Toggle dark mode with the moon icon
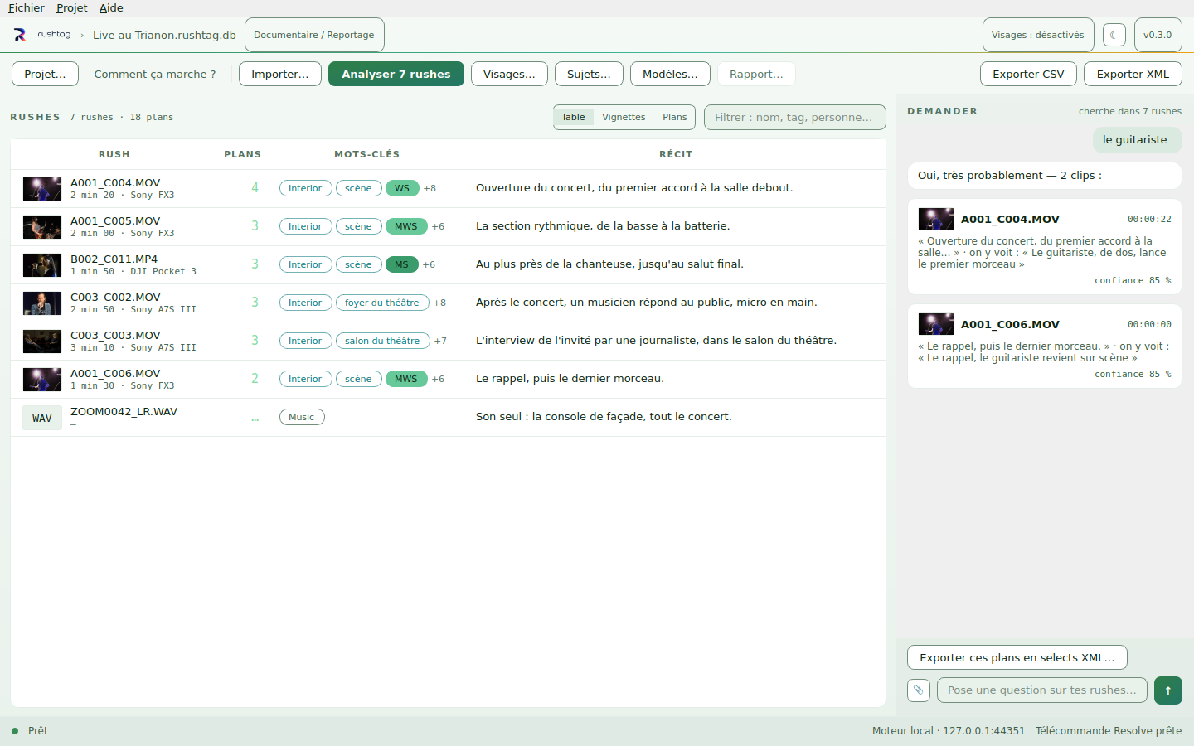The height and width of the screenshot is (746, 1194). point(1114,35)
